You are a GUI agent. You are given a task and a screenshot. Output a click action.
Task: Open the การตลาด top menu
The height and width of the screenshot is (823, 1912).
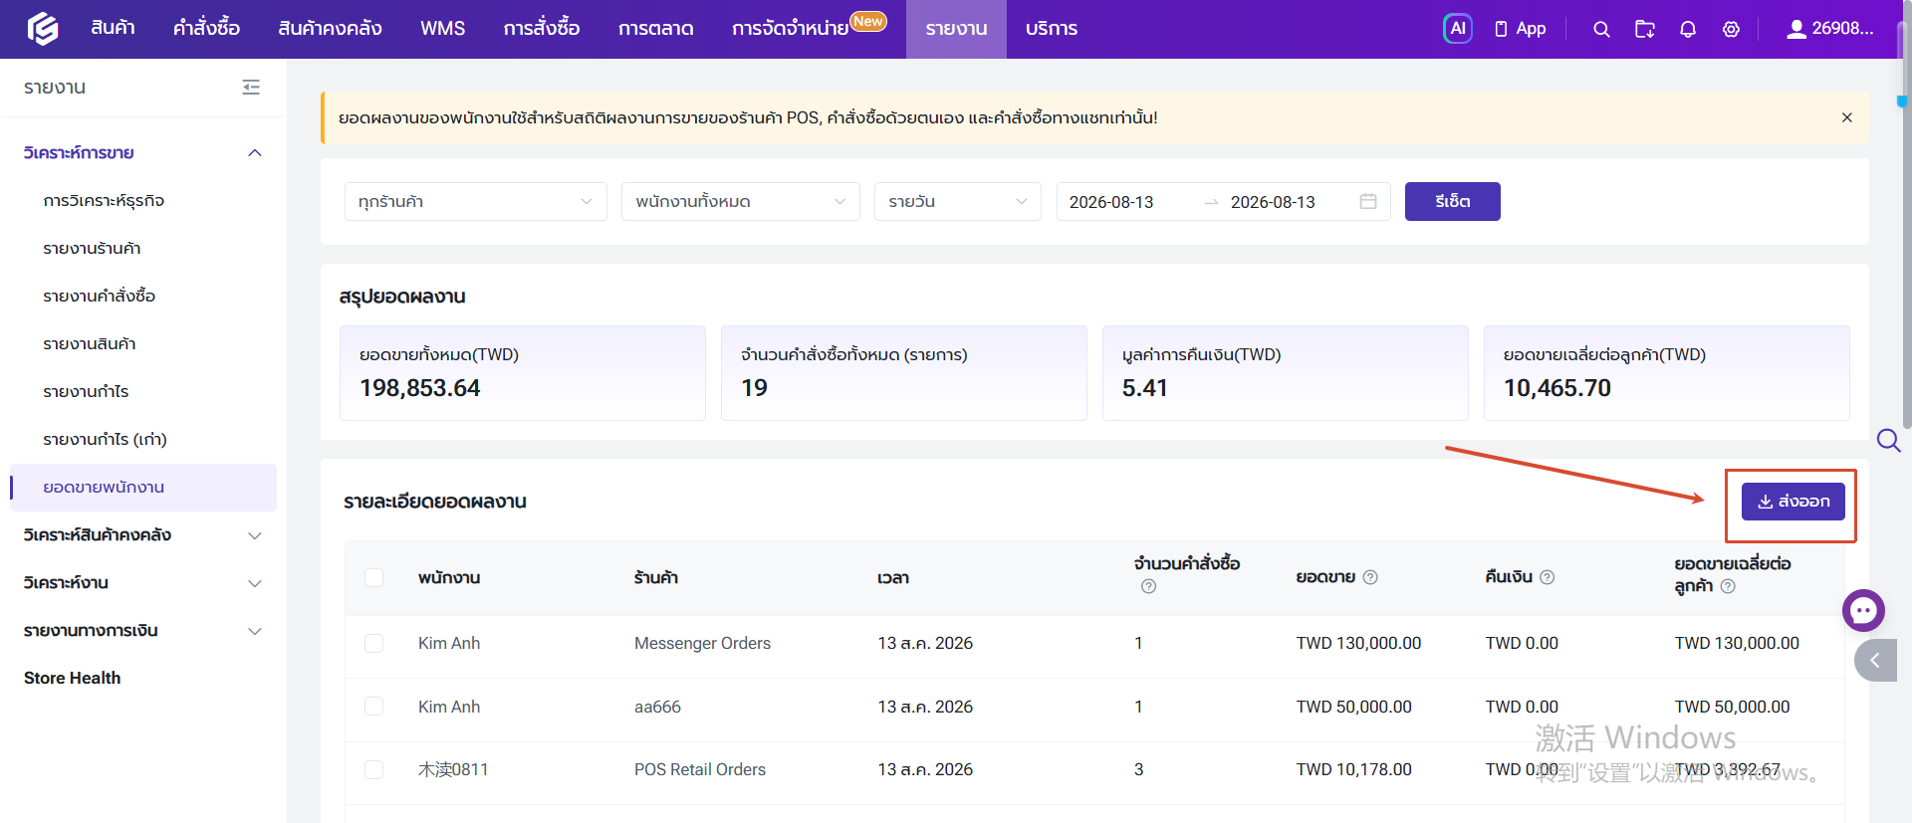(655, 29)
